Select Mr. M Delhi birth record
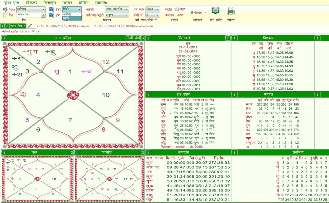This screenshot has height=203, width=329. coord(62,26)
